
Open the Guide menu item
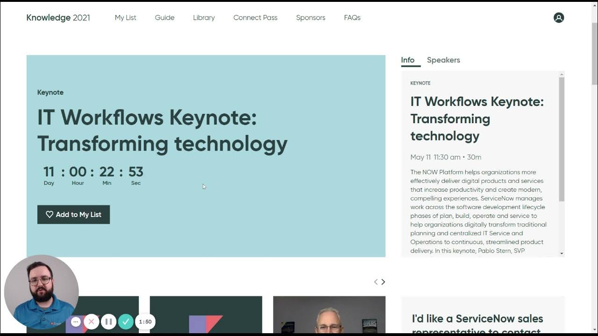[164, 18]
